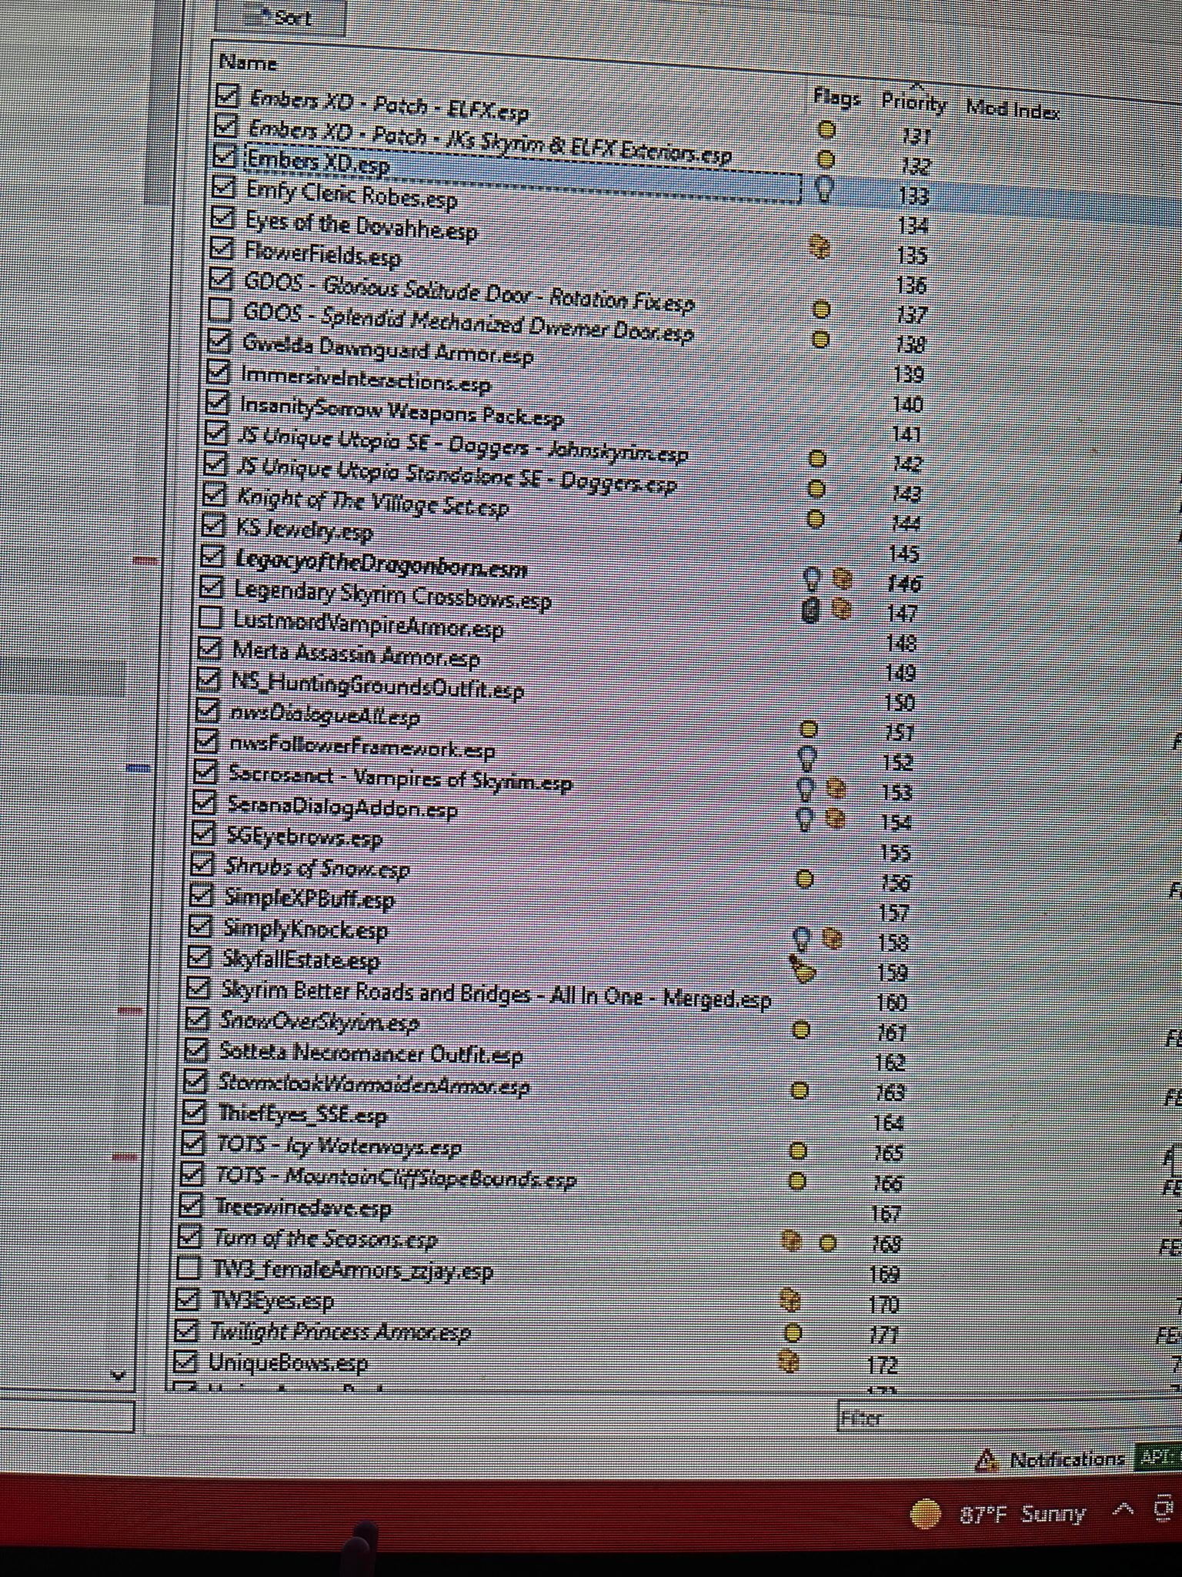Click the lightbulb flag on Sacrosanct - Vampires of Skyrim.esp
Viewport: 1182px width, 1577px height.
(805, 789)
